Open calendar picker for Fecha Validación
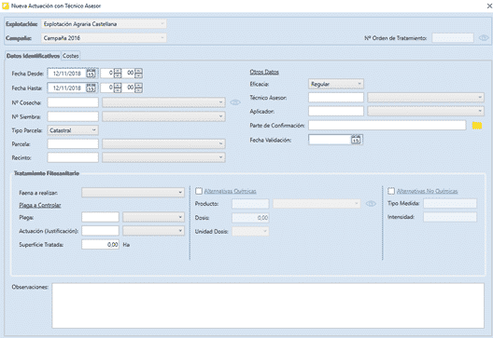The image size is (493, 338). point(356,140)
